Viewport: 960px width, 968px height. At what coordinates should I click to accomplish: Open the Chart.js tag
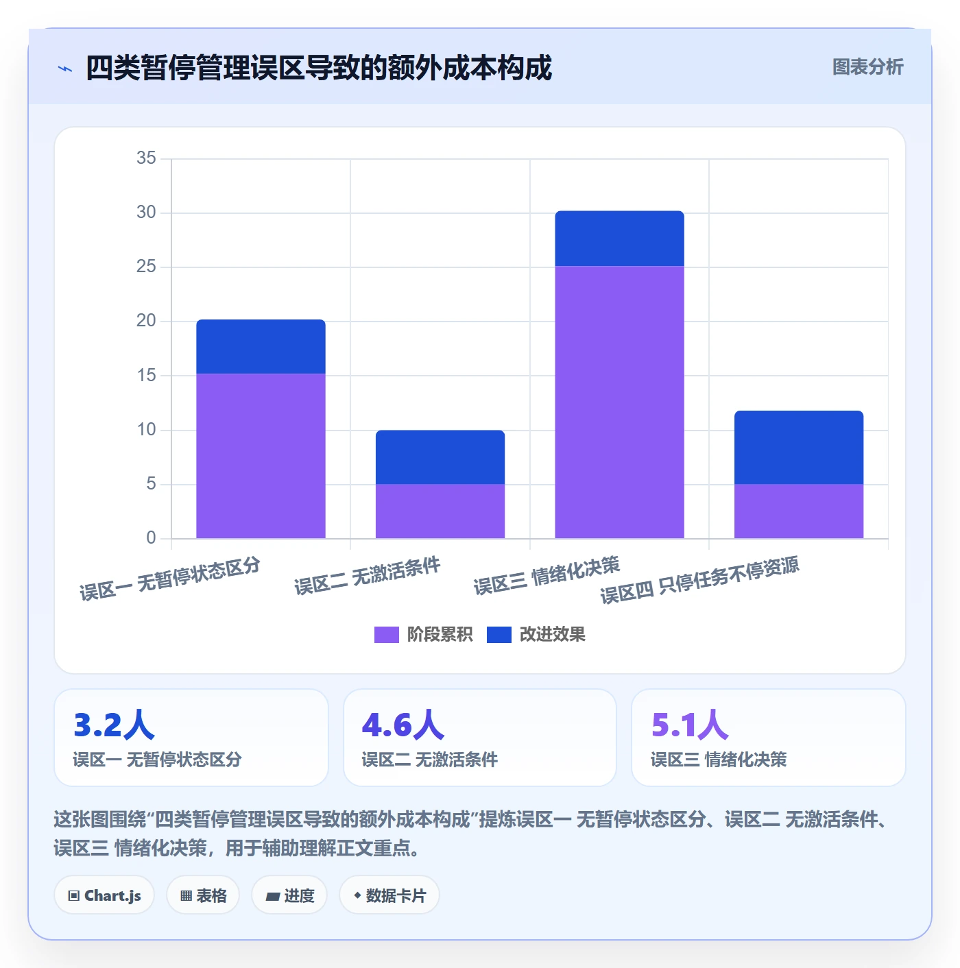[104, 895]
